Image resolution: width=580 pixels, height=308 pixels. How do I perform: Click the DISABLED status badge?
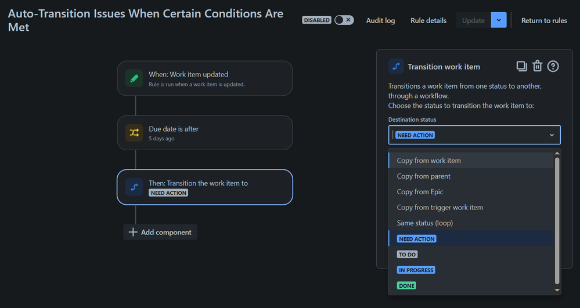[x=316, y=20]
